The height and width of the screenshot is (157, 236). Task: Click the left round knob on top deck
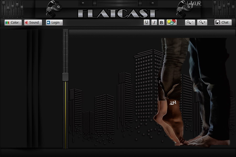(x=83, y=3)
